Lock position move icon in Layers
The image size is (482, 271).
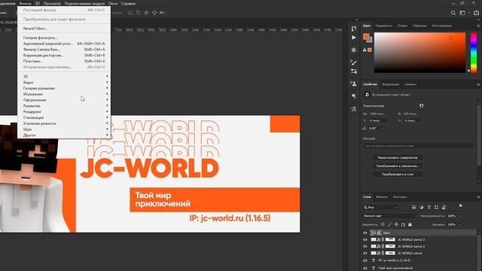pos(396,224)
